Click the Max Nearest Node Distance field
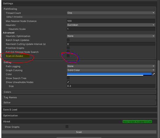The height and width of the screenshot is (138, 160). tap(111, 21)
